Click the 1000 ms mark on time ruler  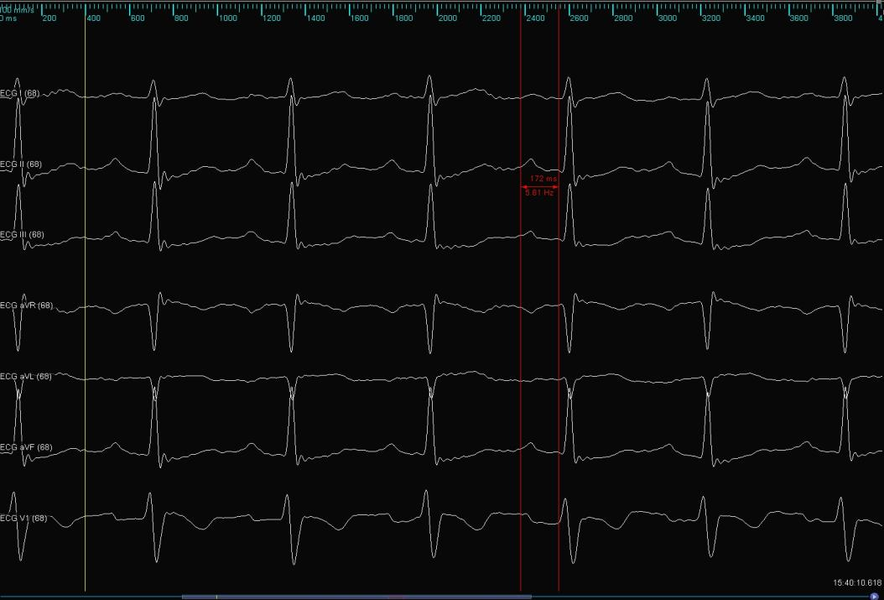click(x=227, y=18)
